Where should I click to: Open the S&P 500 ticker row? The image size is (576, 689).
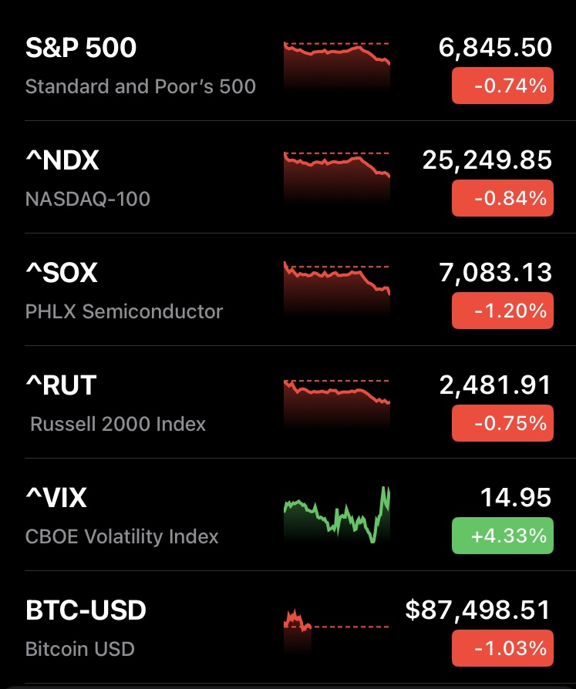[x=81, y=49]
